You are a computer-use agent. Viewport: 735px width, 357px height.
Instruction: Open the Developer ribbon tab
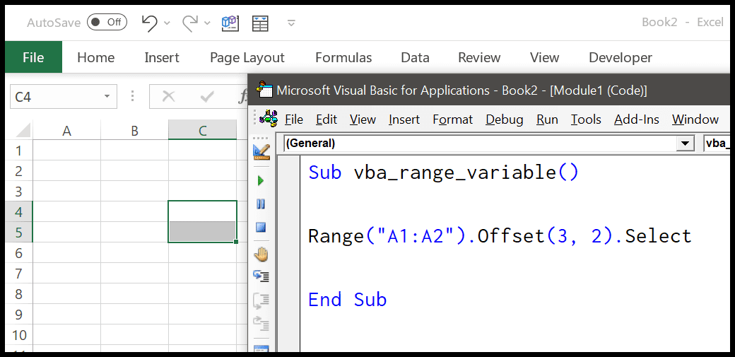click(621, 58)
